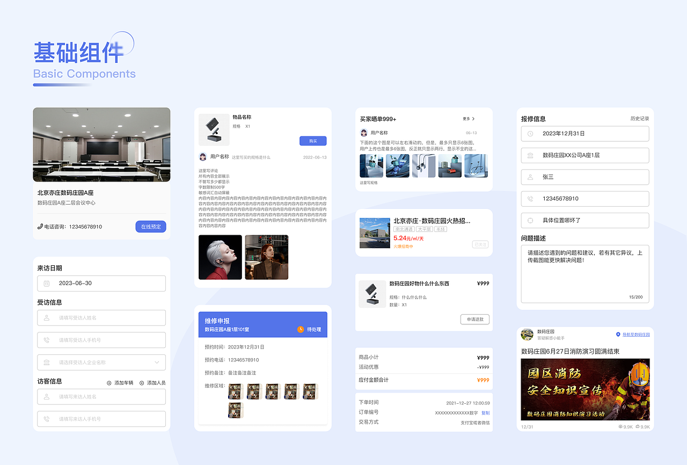Screen dimensions: 687x465
Task: Click the plus icon beside 添加人员
Action: (x=142, y=383)
